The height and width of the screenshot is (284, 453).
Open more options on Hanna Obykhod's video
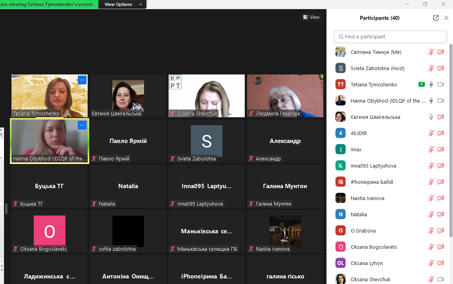(x=82, y=125)
